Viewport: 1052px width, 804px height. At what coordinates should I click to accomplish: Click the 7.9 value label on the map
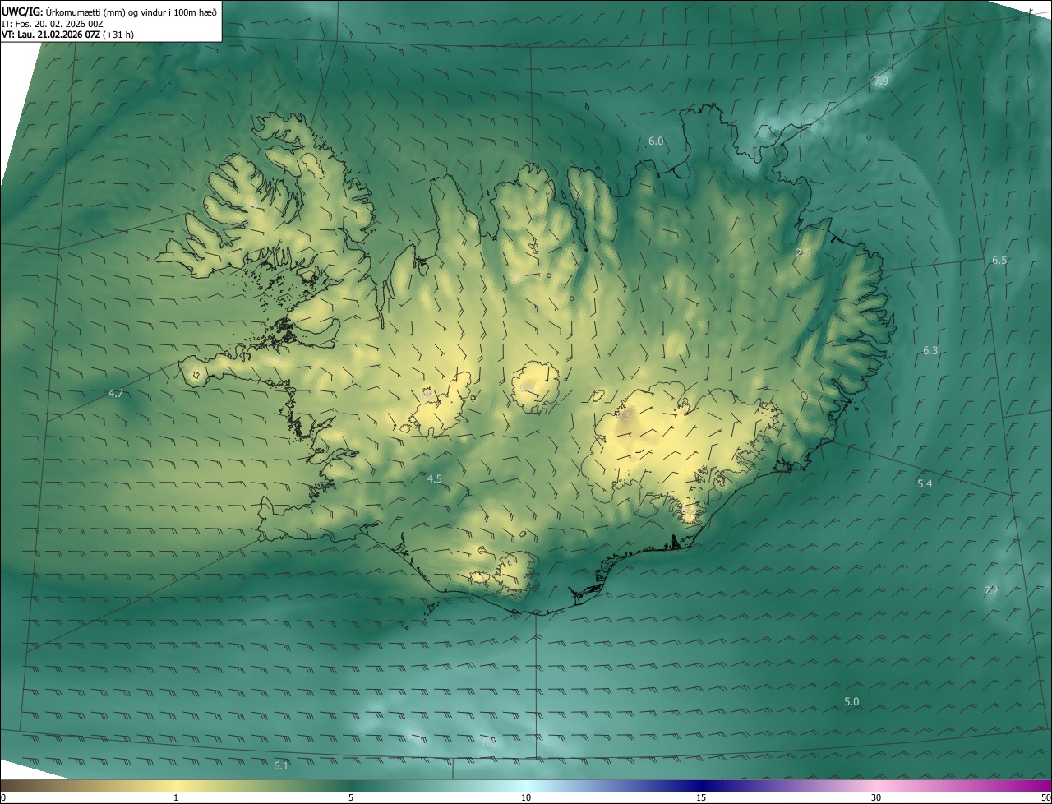pos(881,81)
